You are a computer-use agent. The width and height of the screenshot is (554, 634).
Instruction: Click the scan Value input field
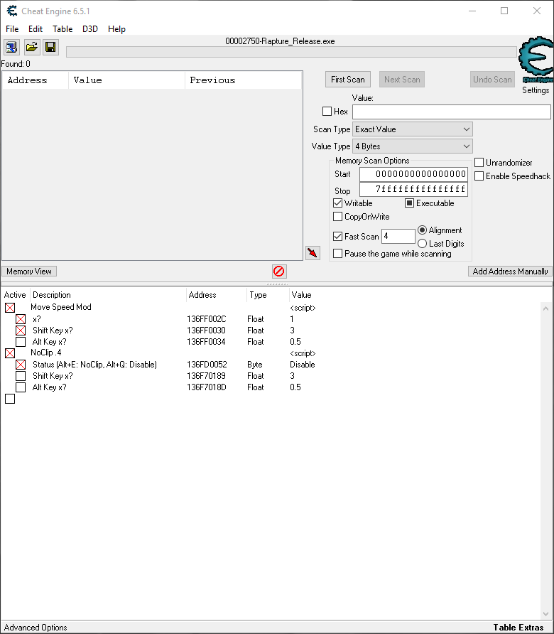point(451,112)
